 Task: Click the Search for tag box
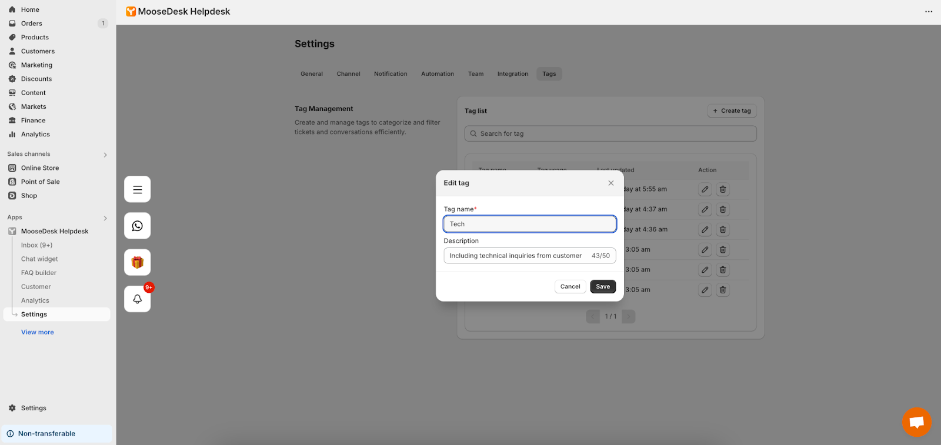click(x=610, y=133)
